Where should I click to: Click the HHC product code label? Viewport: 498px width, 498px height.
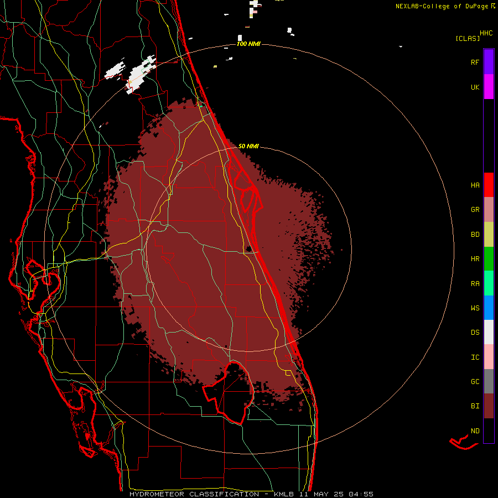click(486, 33)
